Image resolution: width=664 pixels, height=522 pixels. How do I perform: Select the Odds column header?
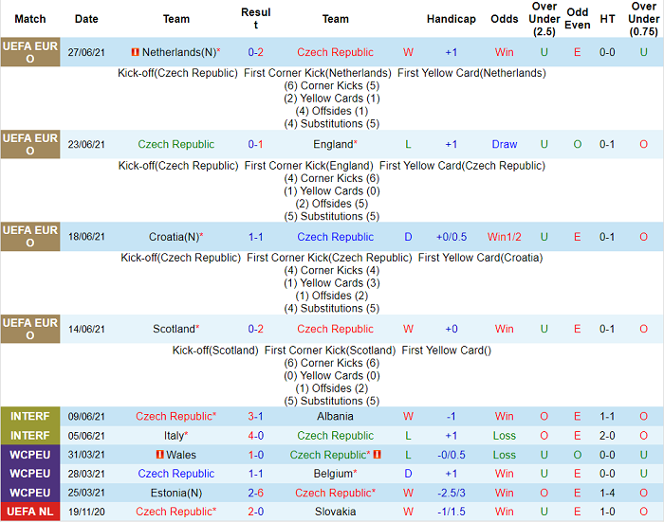point(504,19)
